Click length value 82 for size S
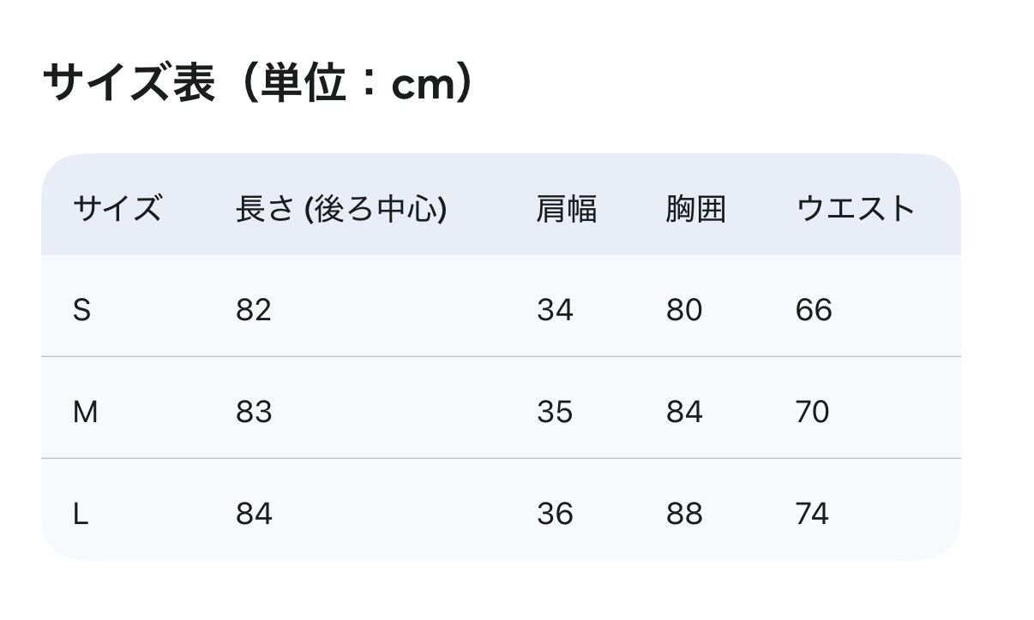1034x620 pixels. click(253, 310)
